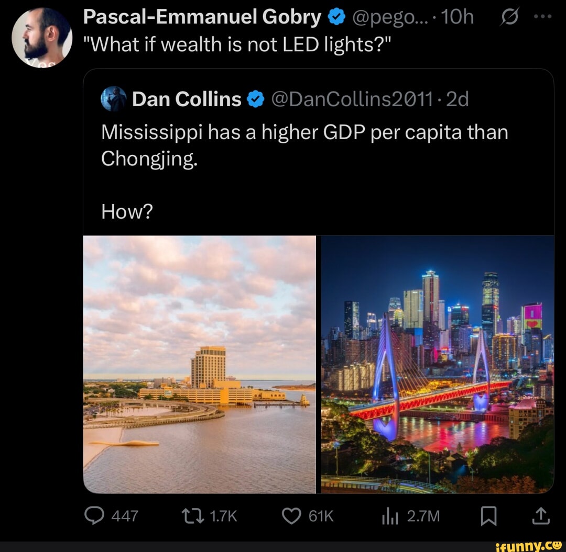This screenshot has width=566, height=552.
Task: Click the Grok slashed-circle icon
Action: click(509, 17)
